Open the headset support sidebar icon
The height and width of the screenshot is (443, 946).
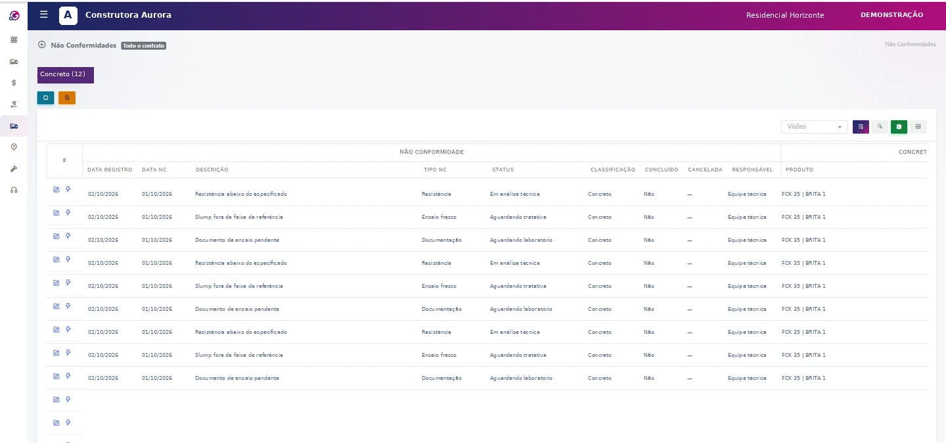[x=14, y=190]
